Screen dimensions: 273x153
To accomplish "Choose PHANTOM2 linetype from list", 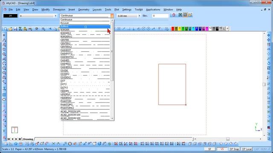I will (x=85, y=105).
